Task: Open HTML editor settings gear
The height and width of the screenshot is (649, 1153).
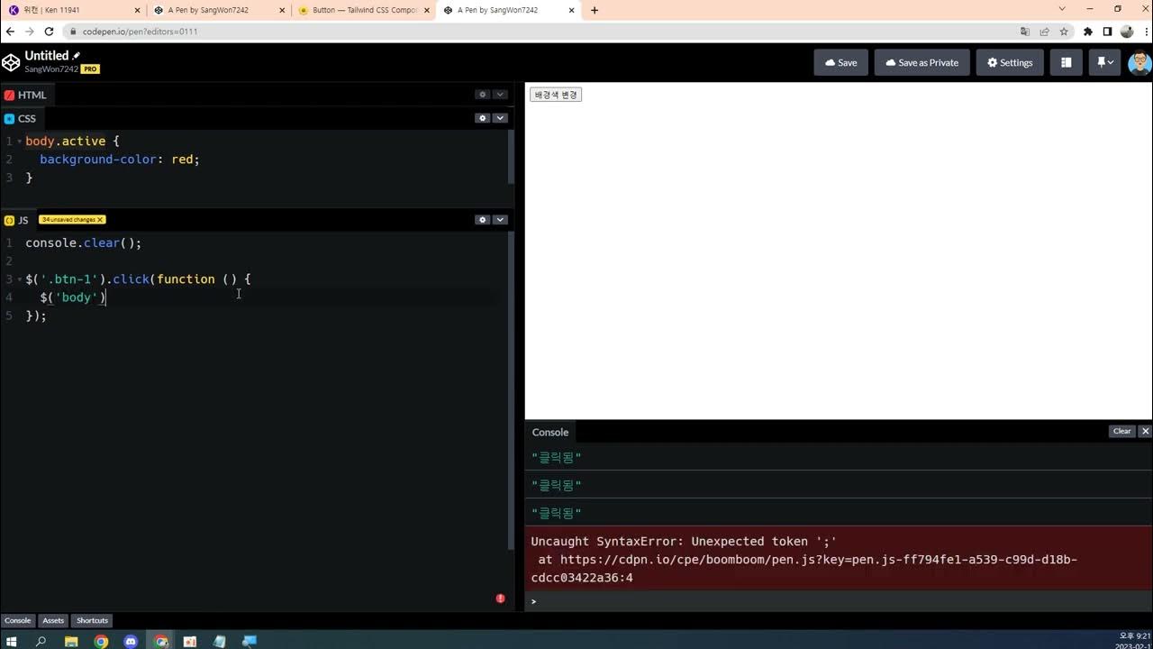Action: click(483, 95)
